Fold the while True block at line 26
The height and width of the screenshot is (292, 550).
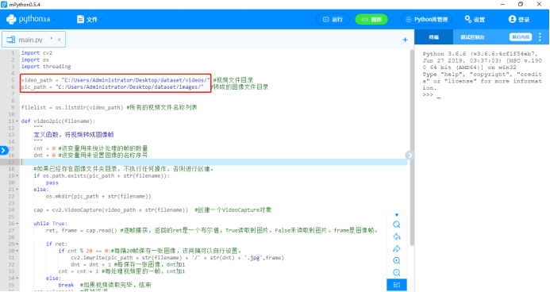click(x=17, y=224)
